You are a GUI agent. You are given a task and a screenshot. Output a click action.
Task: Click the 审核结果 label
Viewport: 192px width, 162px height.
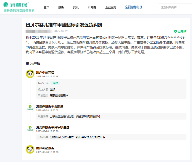pyautogui.click(x=43, y=137)
